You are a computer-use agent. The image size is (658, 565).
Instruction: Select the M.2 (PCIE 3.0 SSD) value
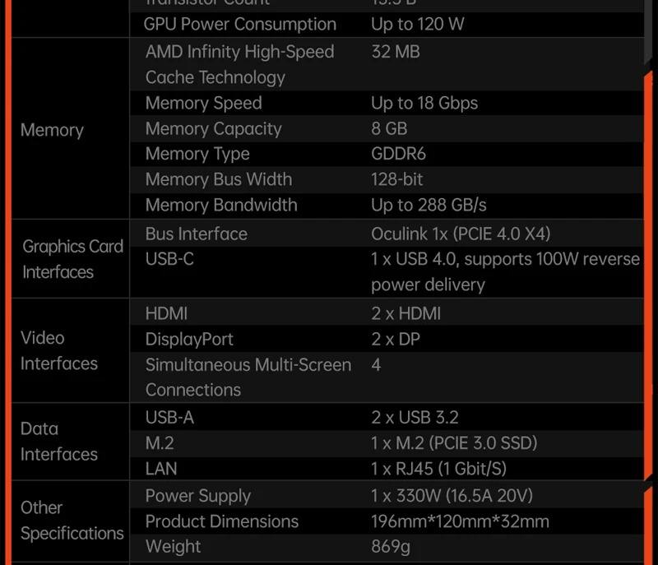(x=454, y=443)
